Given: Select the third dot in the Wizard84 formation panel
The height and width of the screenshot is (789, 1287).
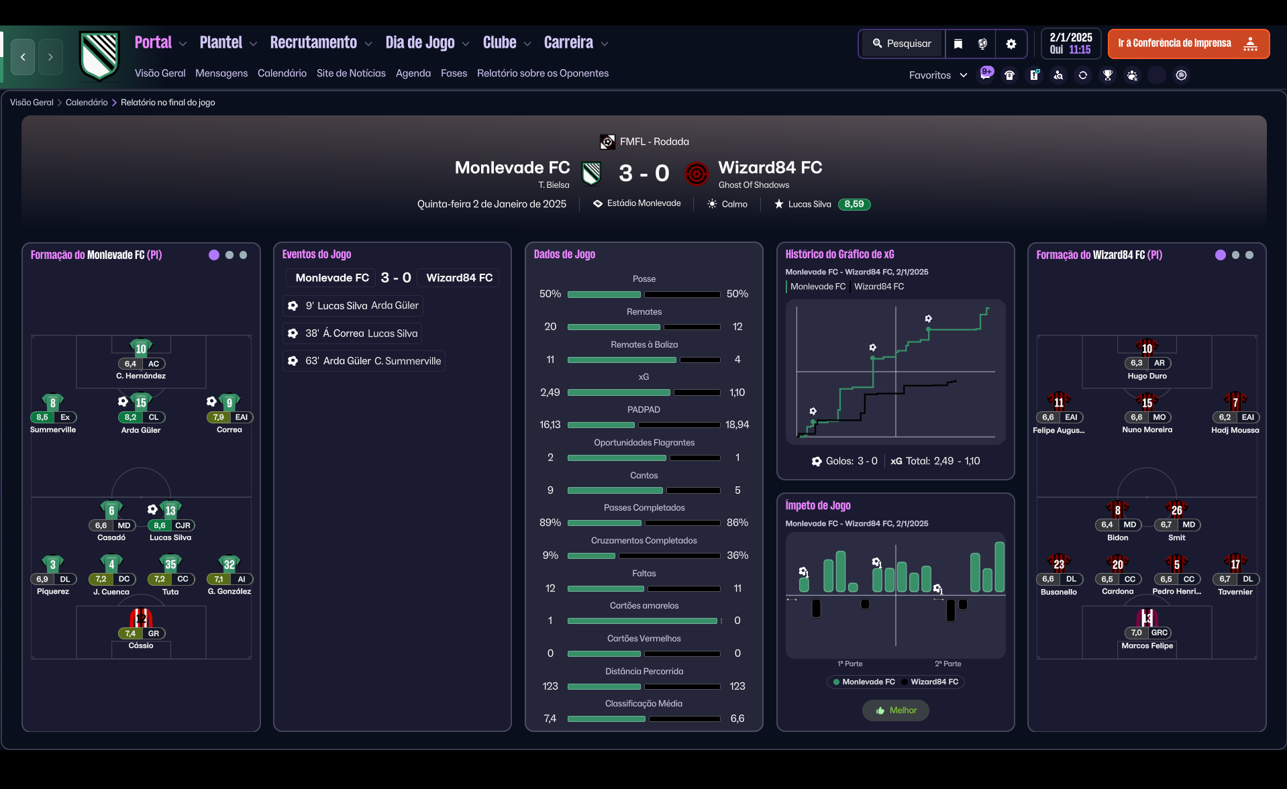Looking at the screenshot, I should coord(1249,255).
